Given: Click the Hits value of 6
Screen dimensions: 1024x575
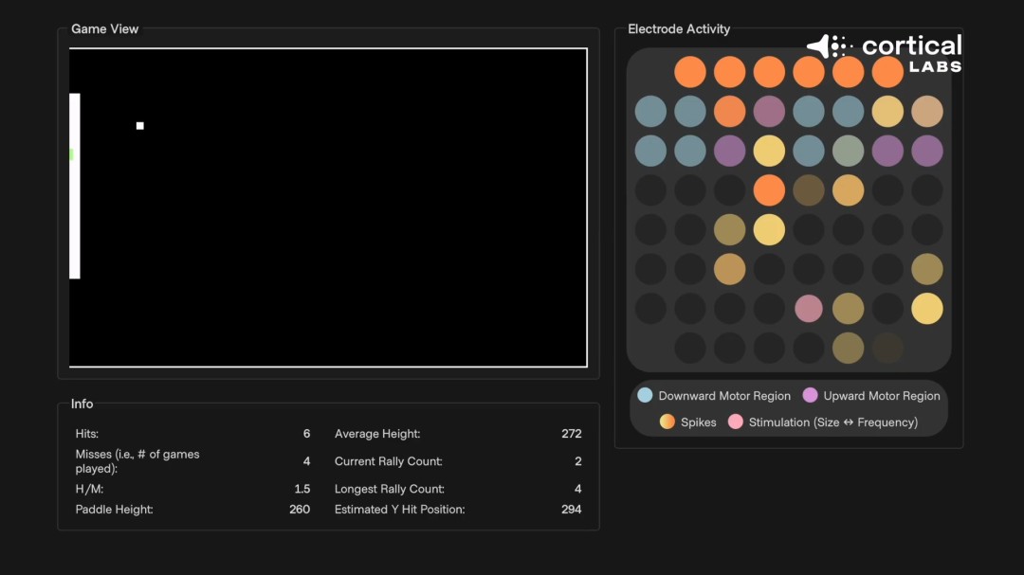Looking at the screenshot, I should pos(306,434).
